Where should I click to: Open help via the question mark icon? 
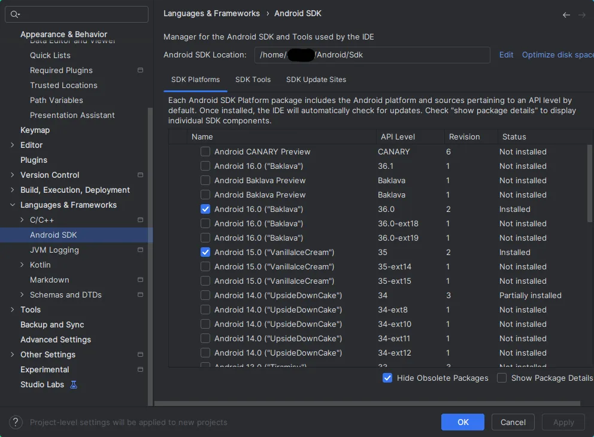[x=15, y=422]
